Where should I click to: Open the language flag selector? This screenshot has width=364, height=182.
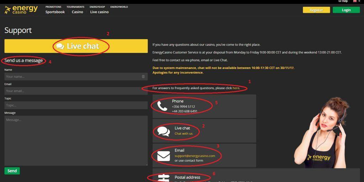coord(355,1)
